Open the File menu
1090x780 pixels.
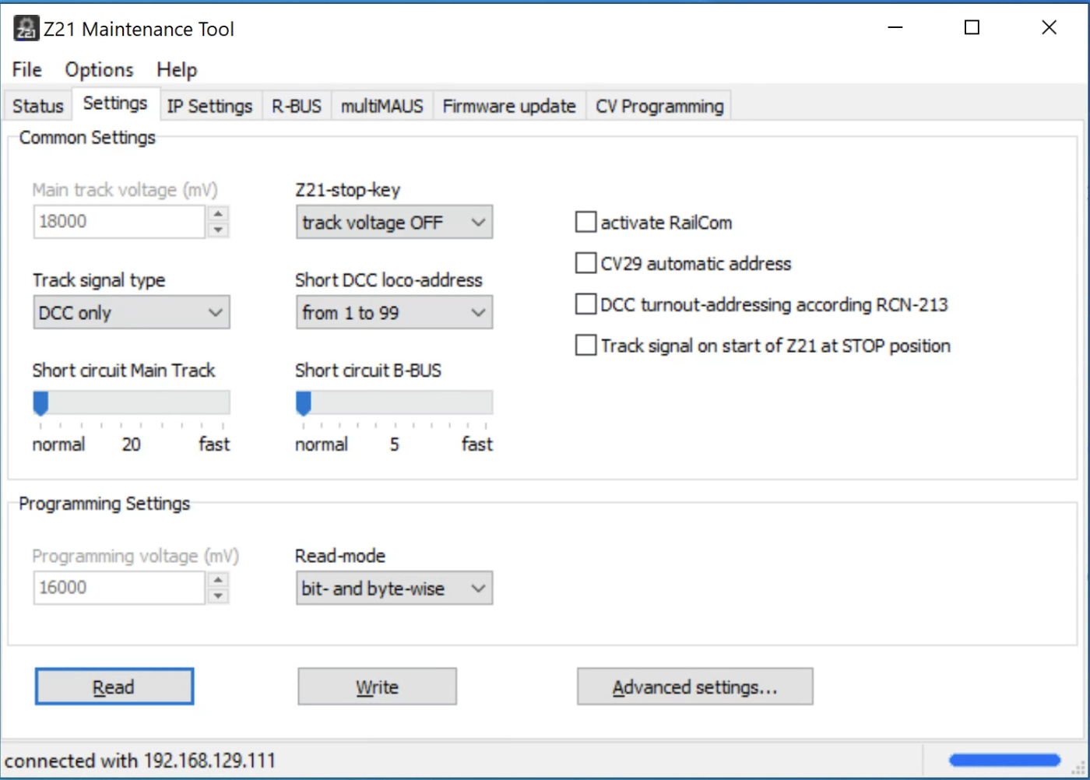coord(27,70)
